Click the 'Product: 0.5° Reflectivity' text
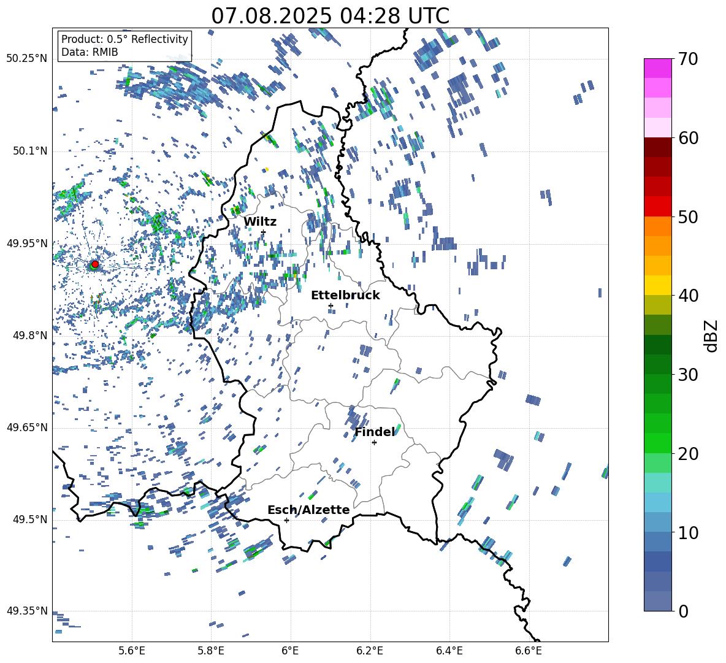The image size is (726, 663). 124,39
